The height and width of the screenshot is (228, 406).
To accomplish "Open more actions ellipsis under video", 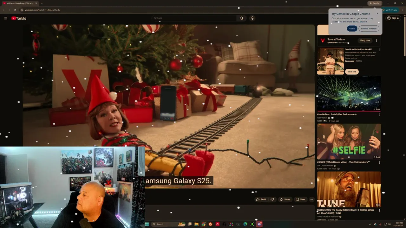I will pyautogui.click(x=312, y=199).
